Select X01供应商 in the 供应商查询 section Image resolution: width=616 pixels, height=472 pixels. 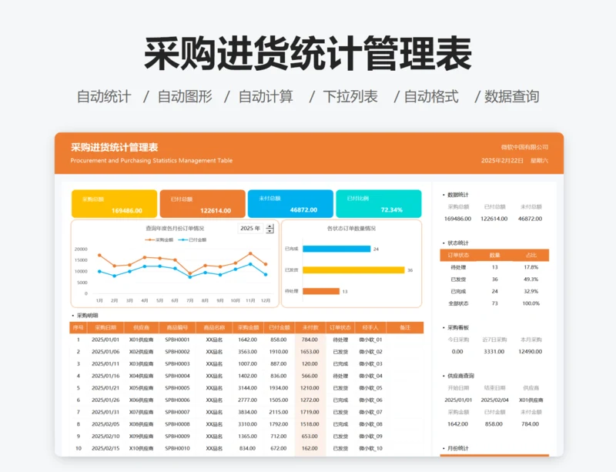(x=531, y=400)
